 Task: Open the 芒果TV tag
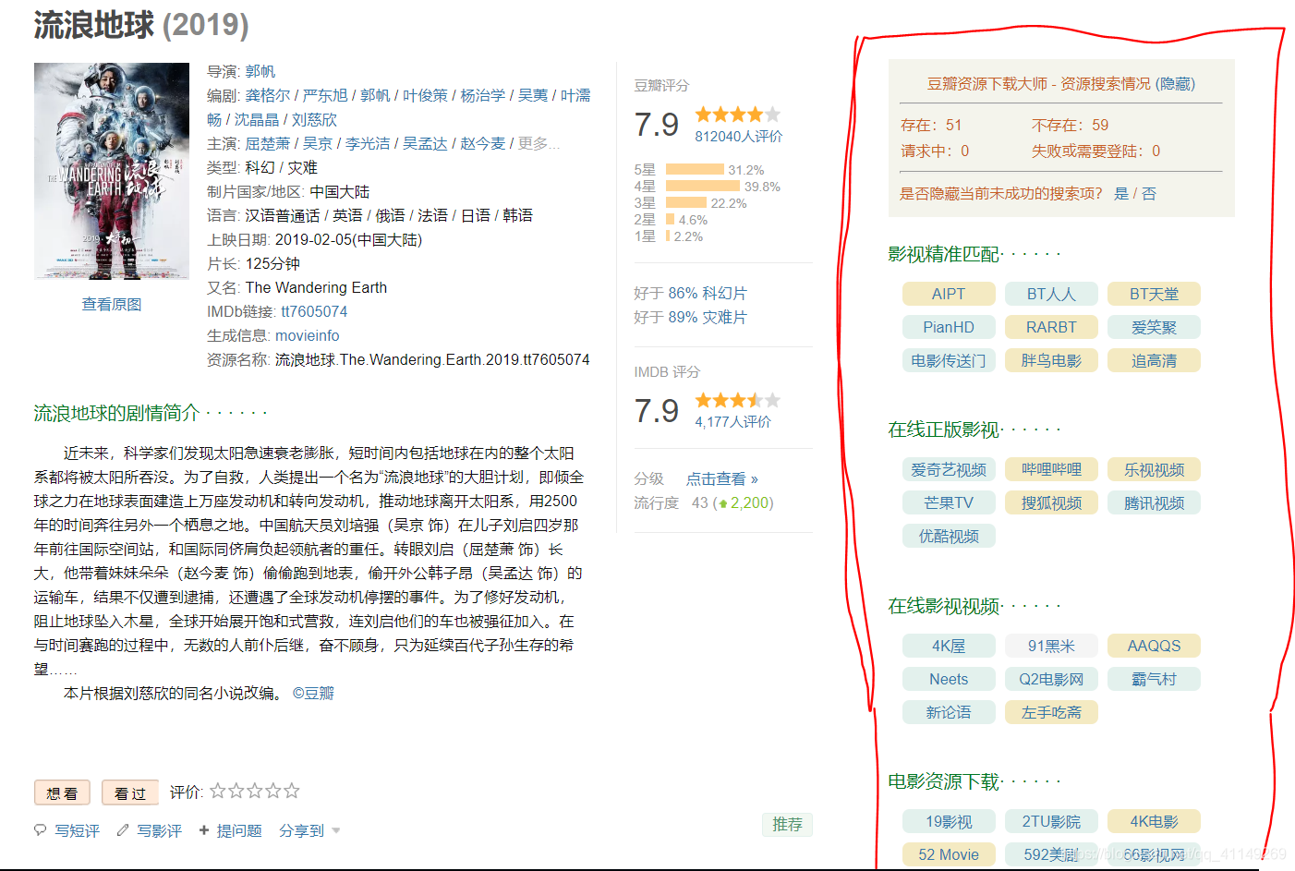pyautogui.click(x=949, y=502)
